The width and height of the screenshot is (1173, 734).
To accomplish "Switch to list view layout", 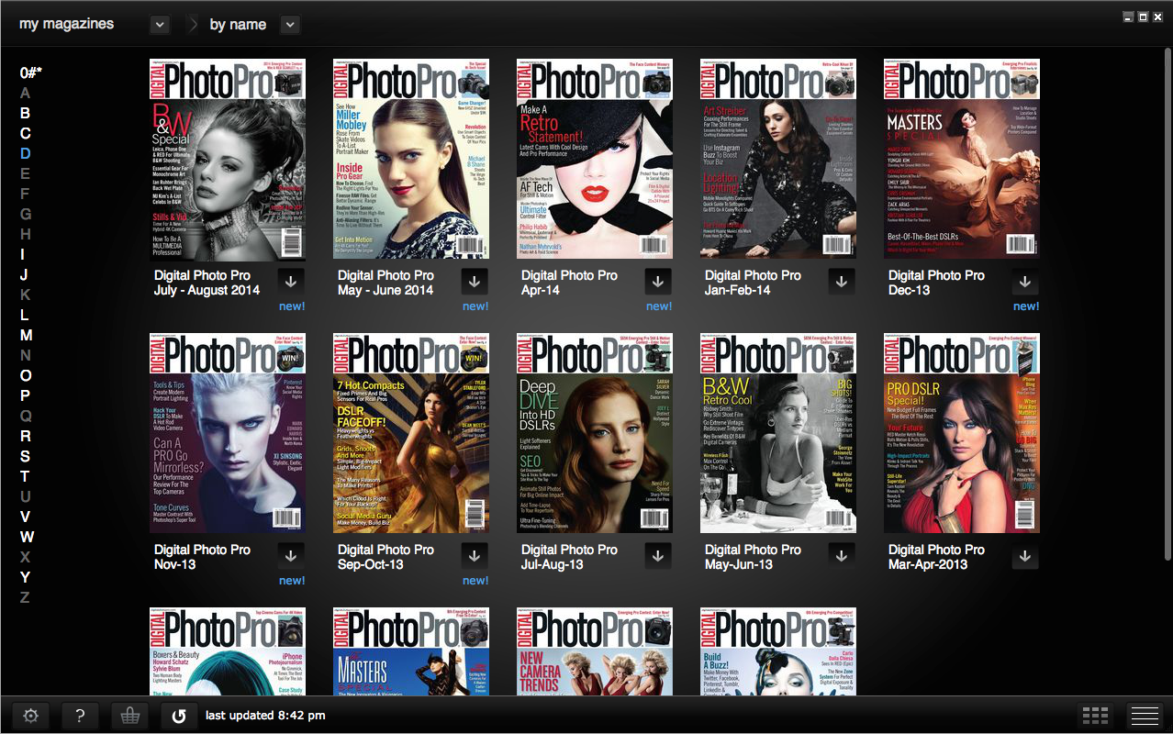I will coord(1145,716).
